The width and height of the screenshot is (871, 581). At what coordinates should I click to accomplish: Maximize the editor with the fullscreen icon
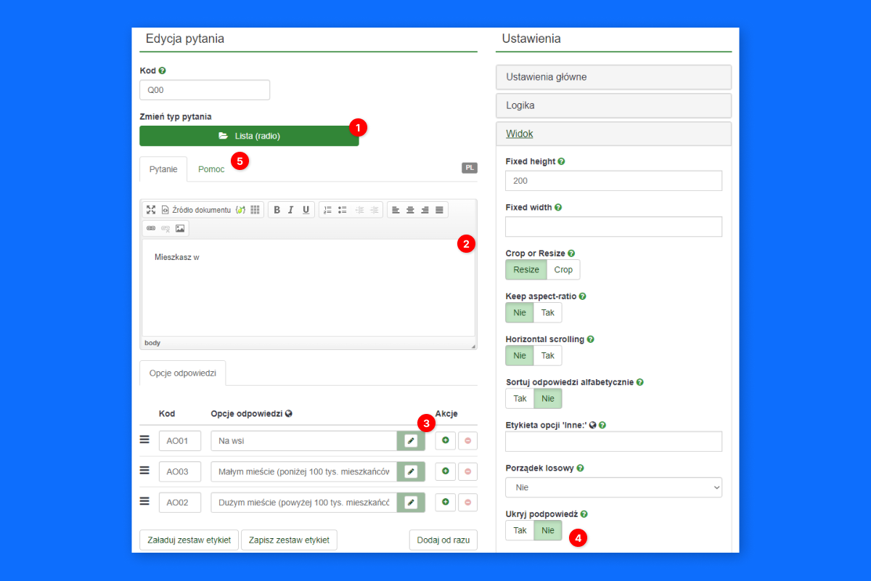point(151,210)
